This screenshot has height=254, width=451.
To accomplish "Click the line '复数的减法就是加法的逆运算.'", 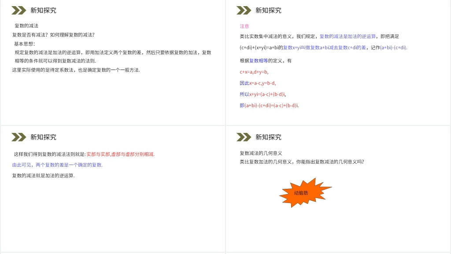I will pos(44,176).
